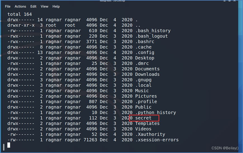Screen dimensions: 243x153
Task: Click the Documents directory name
Action: click(x=147, y=69)
